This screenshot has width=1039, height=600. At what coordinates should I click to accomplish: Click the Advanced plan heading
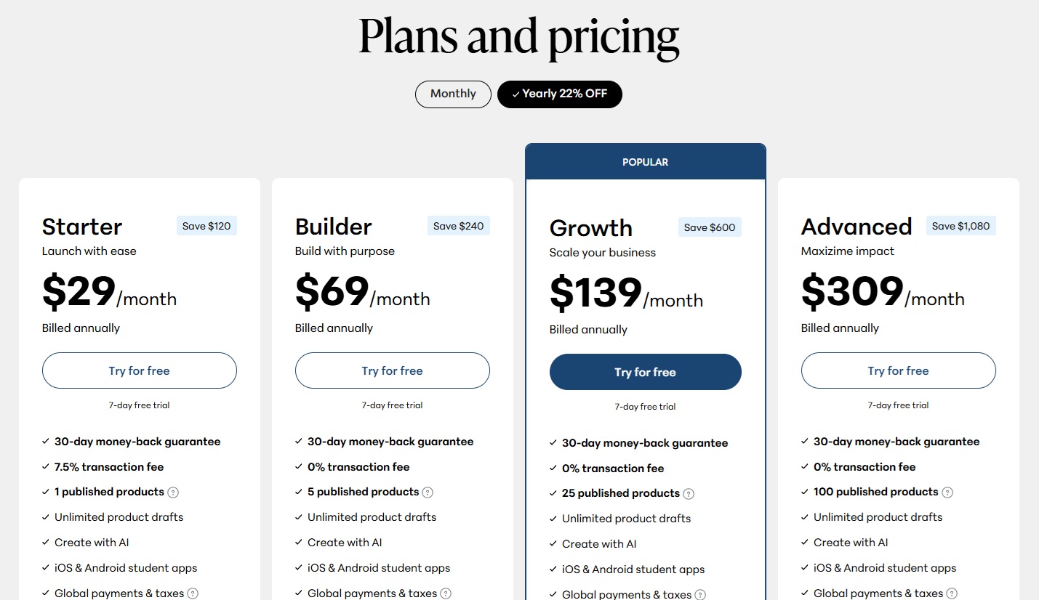click(x=856, y=227)
